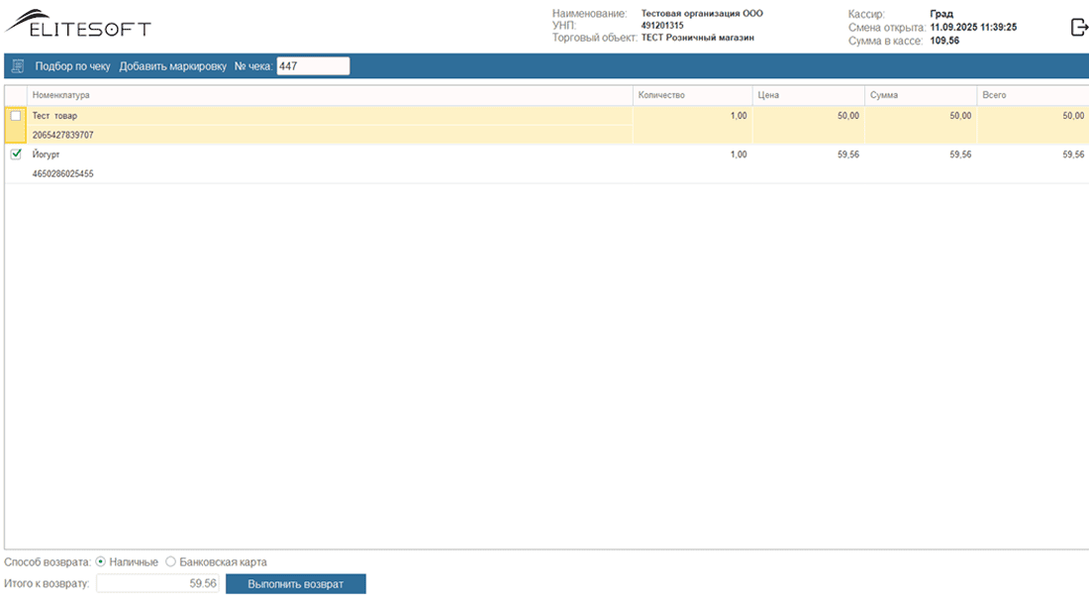Select the 'Тест товар' item name
The image size is (1089, 599).
55,116
